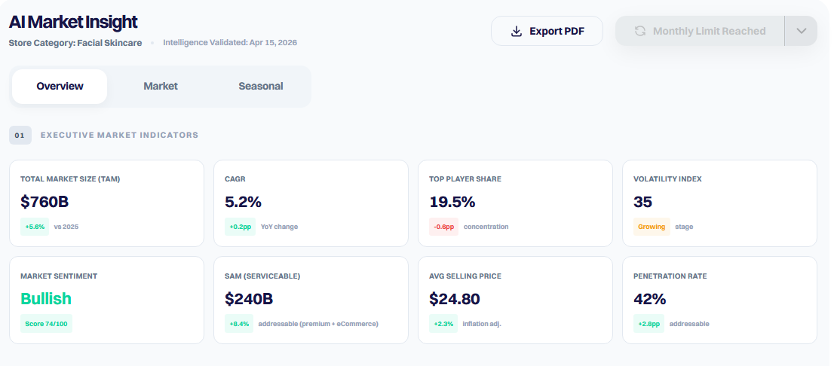834x366 pixels.
Task: Open the Volatility Index card
Action: point(719,203)
